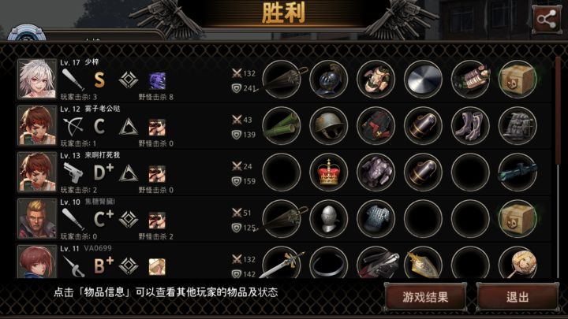The width and height of the screenshot is (568, 319).
Task: Select the silver round disc item
Action: tap(423, 80)
